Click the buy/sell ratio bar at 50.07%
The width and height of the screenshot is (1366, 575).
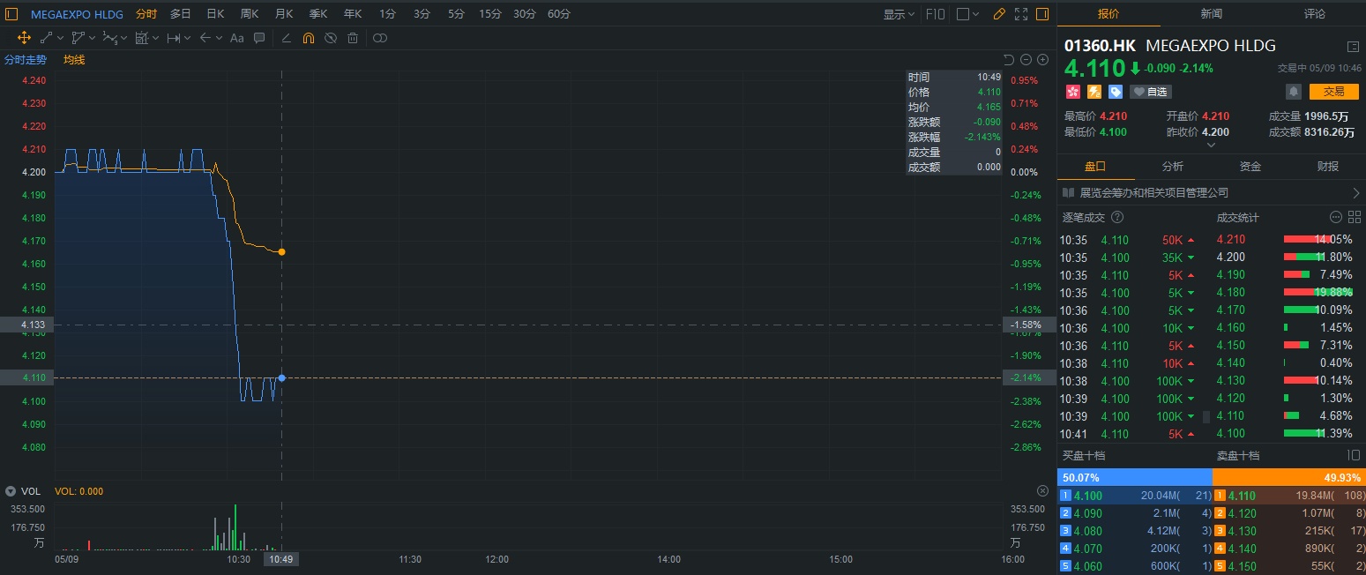click(1134, 477)
